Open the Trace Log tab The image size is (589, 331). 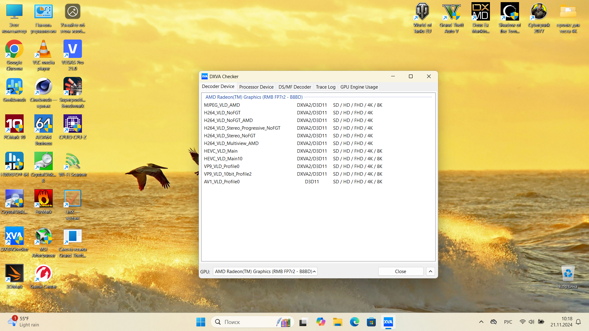coord(325,87)
